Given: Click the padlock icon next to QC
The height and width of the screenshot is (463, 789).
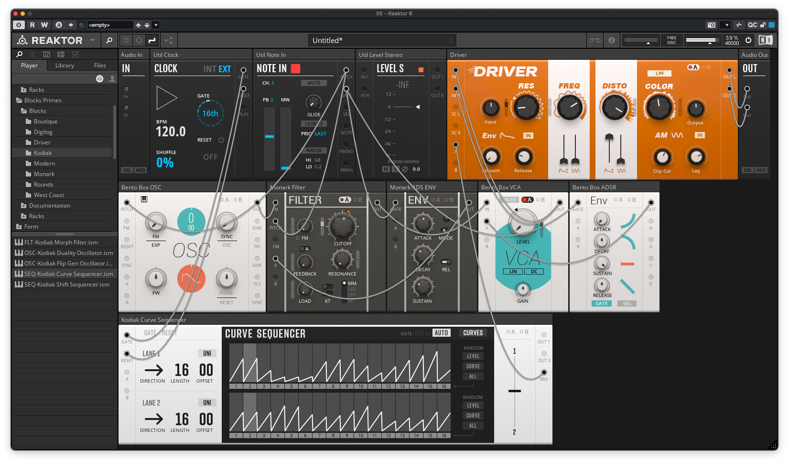Looking at the screenshot, I should coord(763,25).
